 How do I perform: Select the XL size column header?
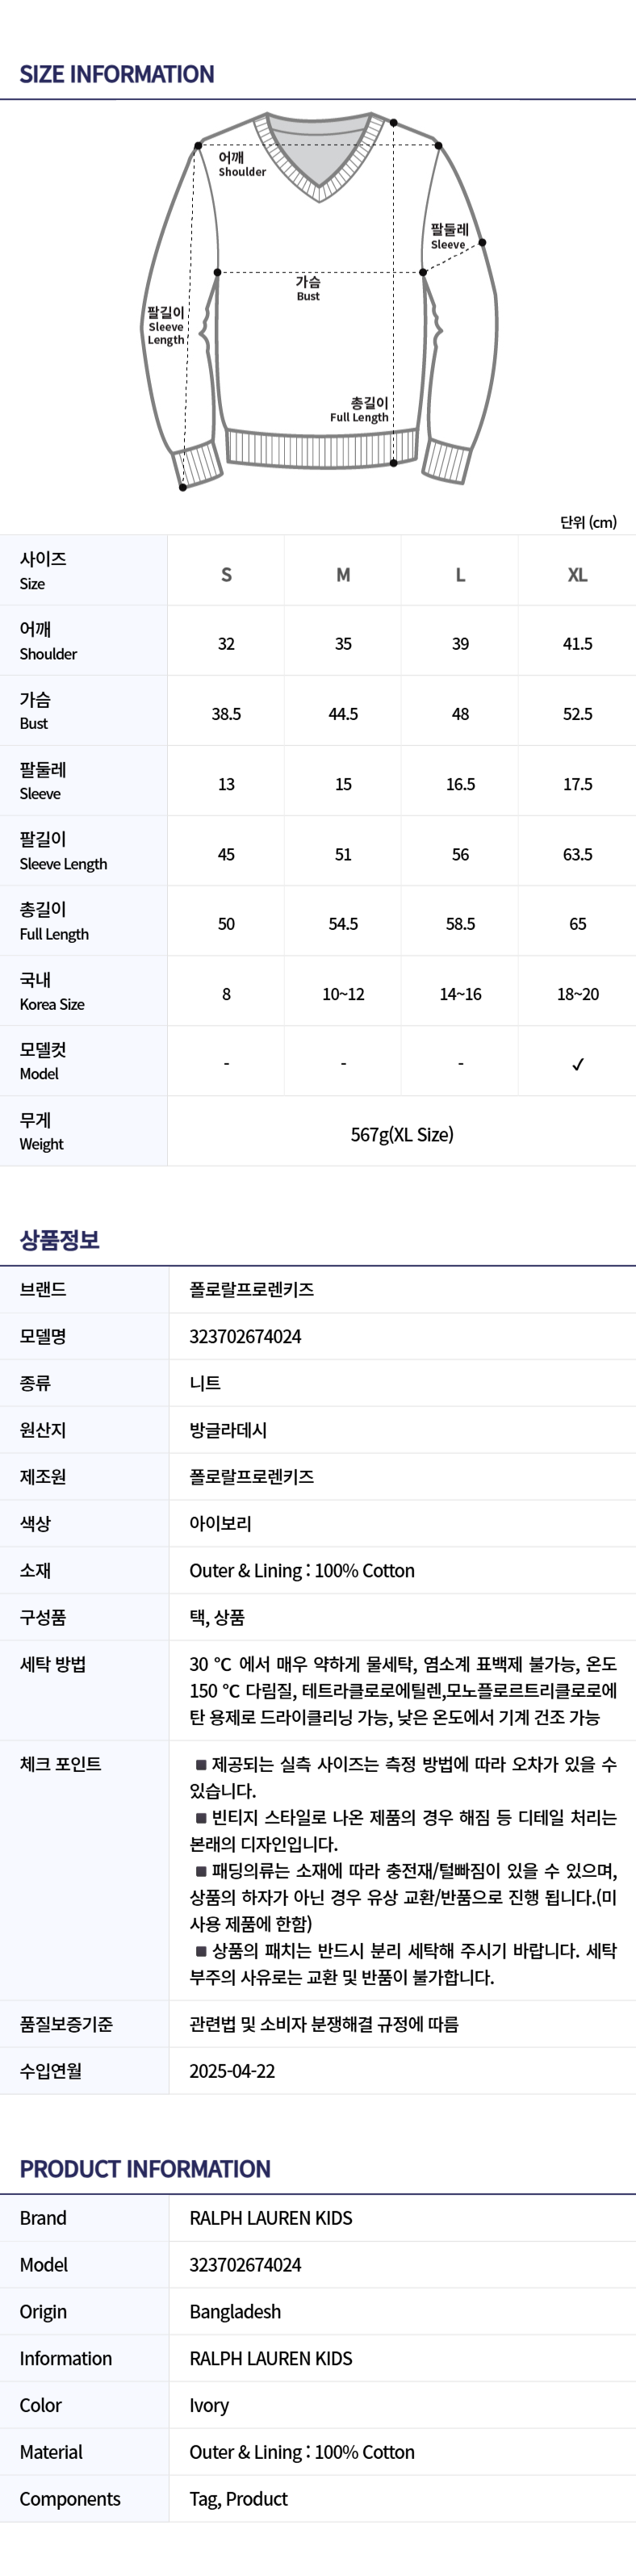pos(577,575)
